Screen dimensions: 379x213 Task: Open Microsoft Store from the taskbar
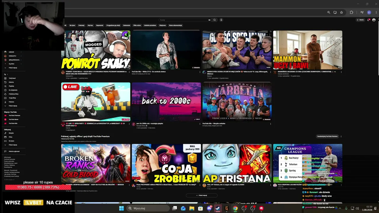(200, 208)
